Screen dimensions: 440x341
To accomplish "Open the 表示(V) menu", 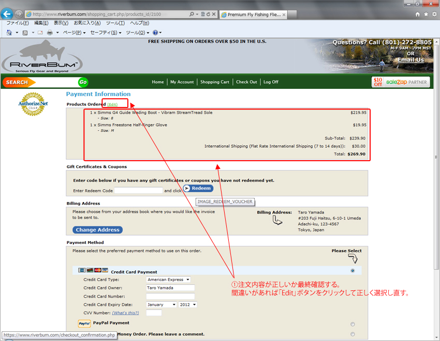I will coord(61,23).
